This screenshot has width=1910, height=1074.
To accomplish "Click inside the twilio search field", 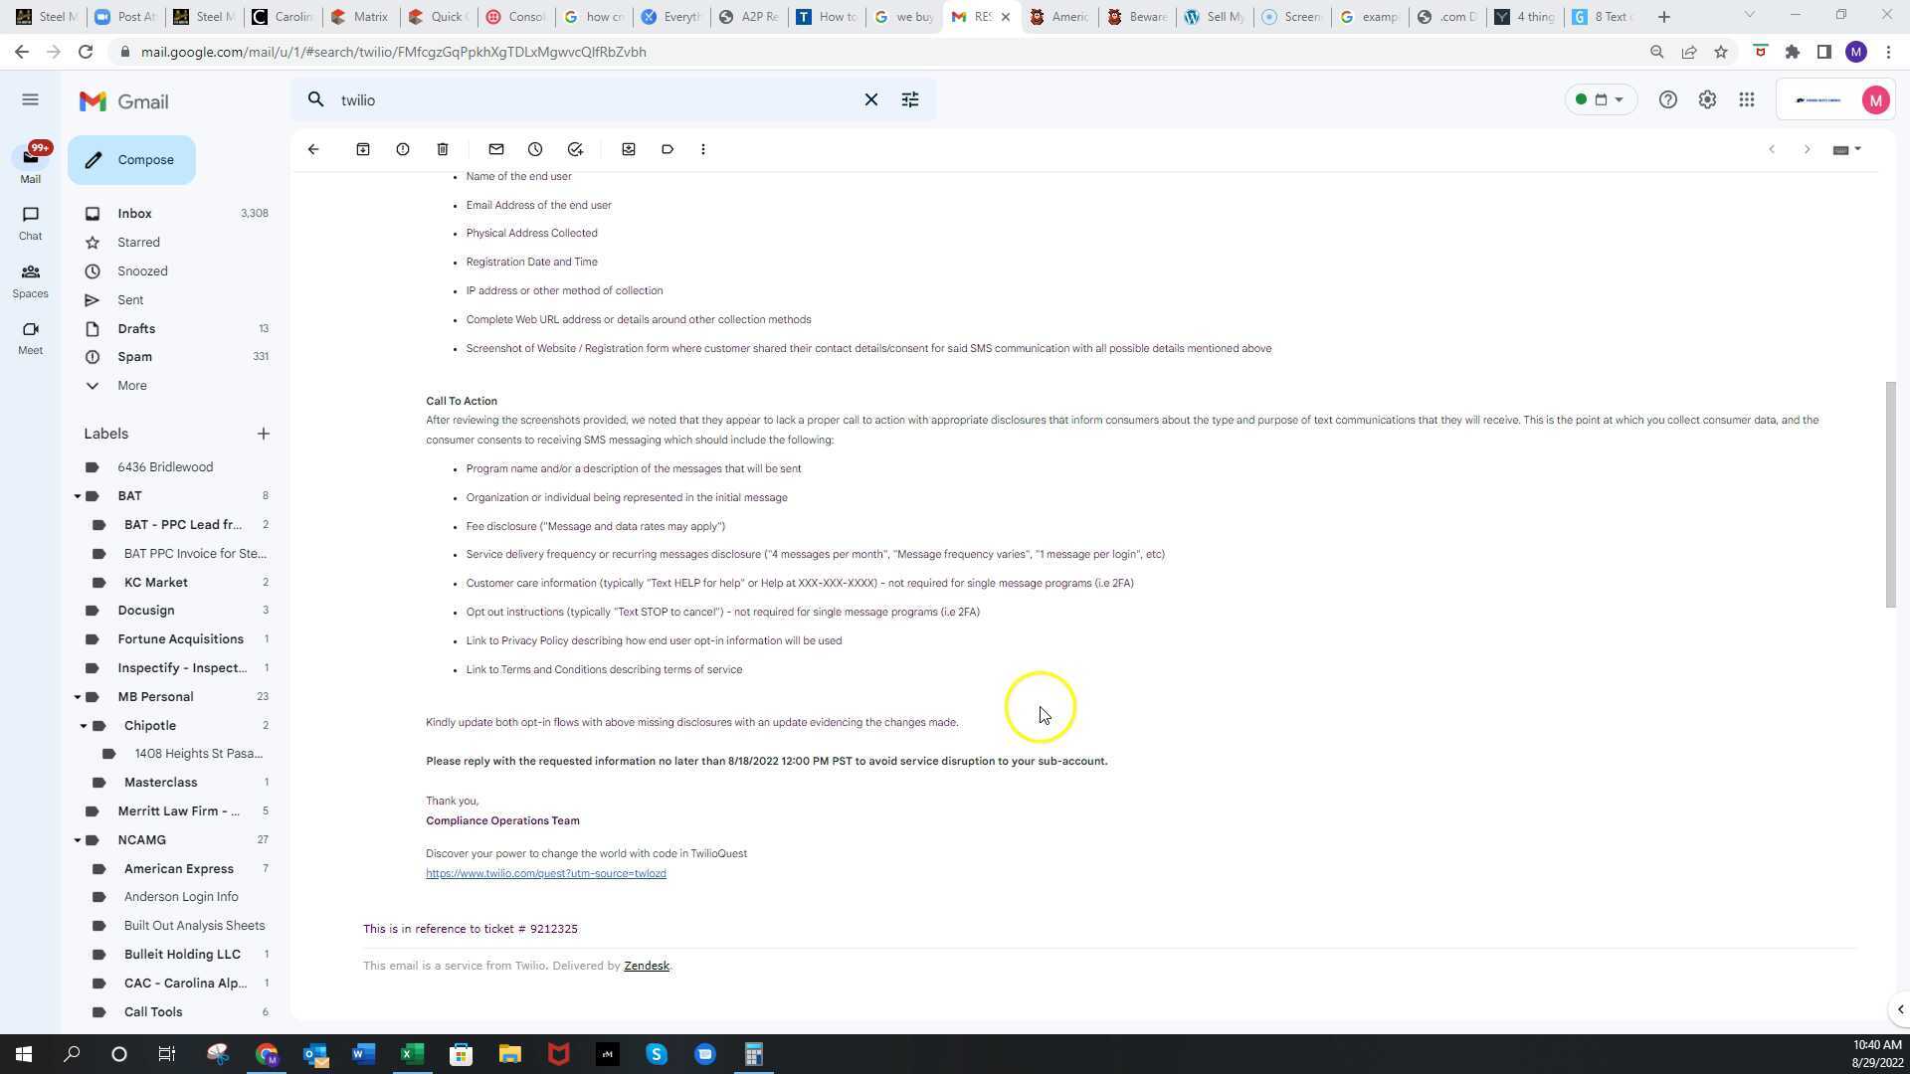I will click(x=597, y=99).
